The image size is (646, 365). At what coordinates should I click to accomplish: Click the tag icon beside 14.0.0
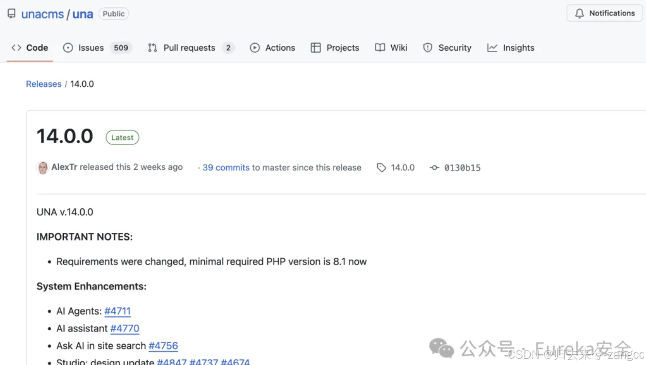tap(382, 167)
